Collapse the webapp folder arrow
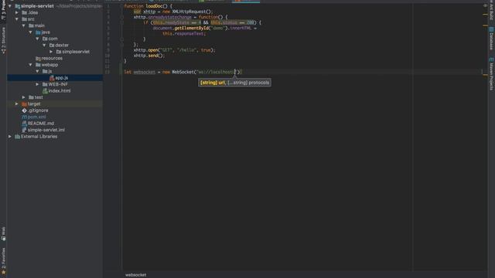 (x=31, y=65)
